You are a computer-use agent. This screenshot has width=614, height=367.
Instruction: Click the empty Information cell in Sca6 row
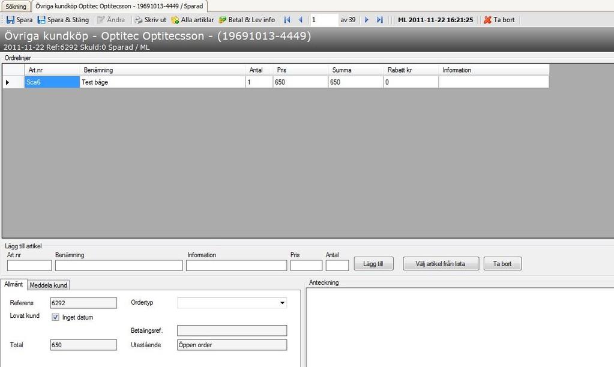click(494, 82)
